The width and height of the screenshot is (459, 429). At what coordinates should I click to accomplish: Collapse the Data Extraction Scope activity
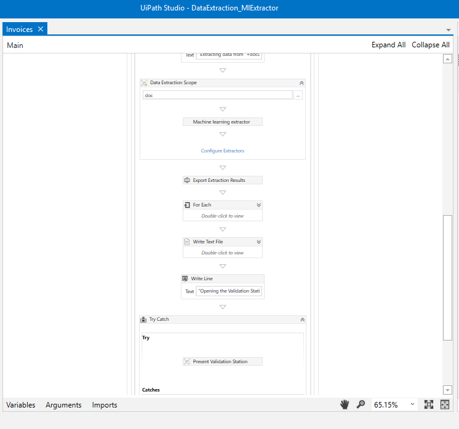coord(301,83)
